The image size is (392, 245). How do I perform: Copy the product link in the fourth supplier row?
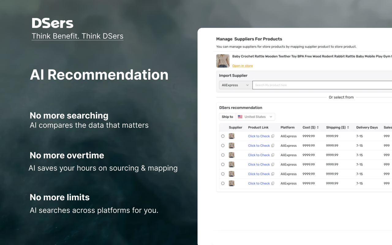tap(273, 165)
